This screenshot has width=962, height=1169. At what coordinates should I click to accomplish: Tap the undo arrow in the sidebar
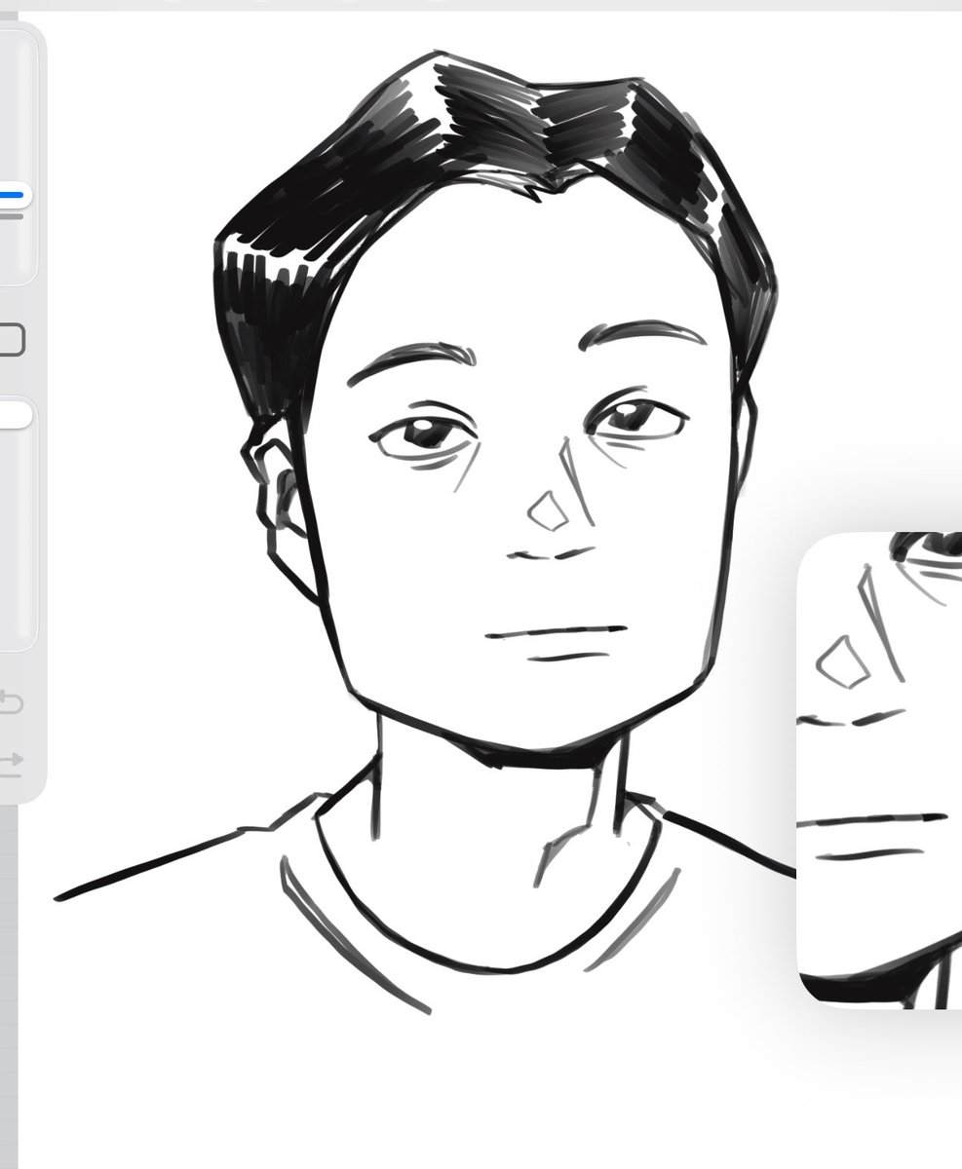[x=10, y=701]
